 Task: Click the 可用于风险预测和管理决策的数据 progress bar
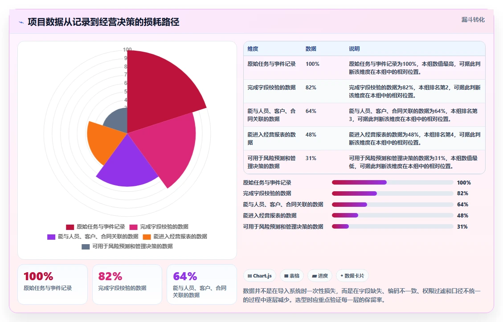tap(393, 227)
